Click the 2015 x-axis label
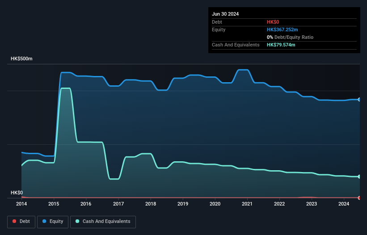 [x=54, y=204]
